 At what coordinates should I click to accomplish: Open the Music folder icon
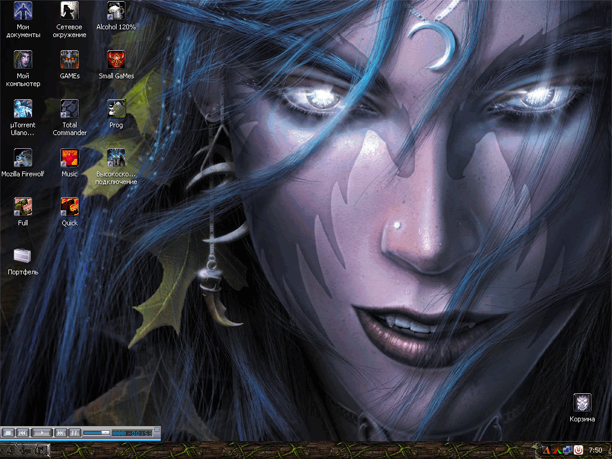coord(69,158)
